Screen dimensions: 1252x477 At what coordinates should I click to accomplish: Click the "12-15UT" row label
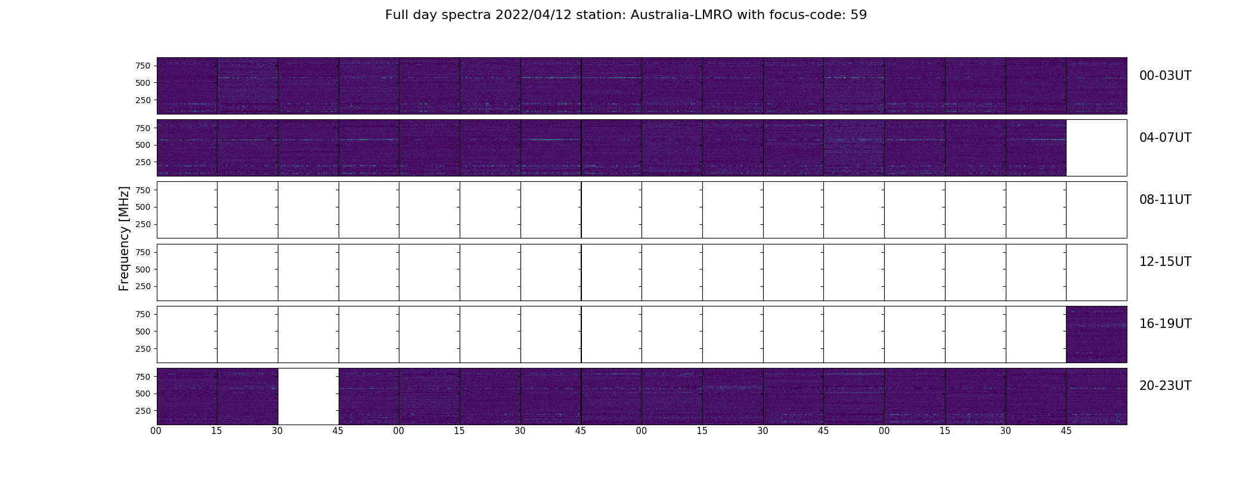pos(1165,262)
